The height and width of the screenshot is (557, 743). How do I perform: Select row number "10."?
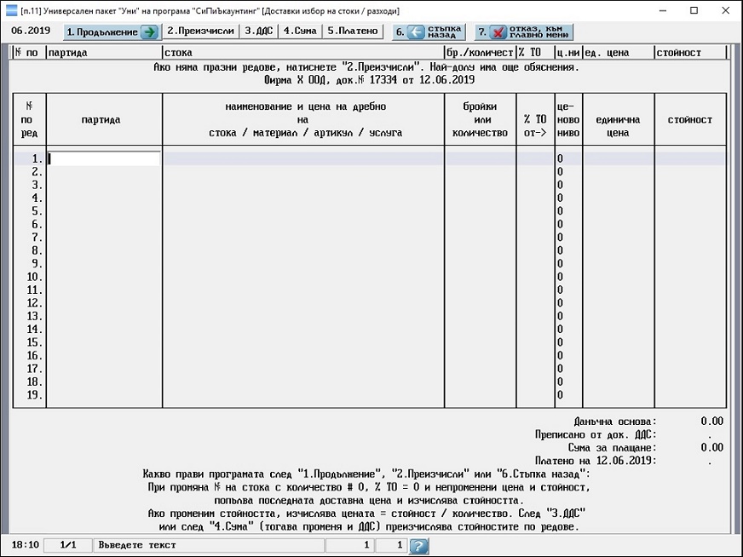tap(35, 277)
